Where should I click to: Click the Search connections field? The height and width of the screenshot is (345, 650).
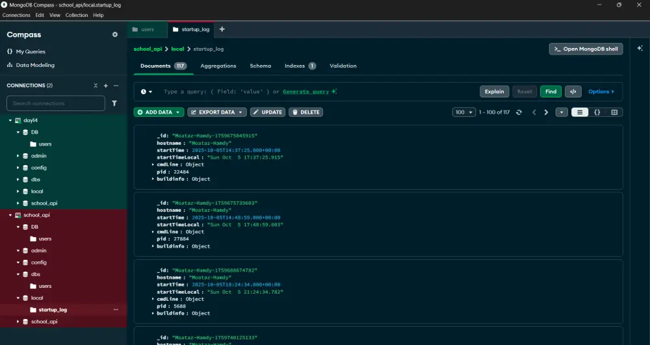(x=55, y=103)
